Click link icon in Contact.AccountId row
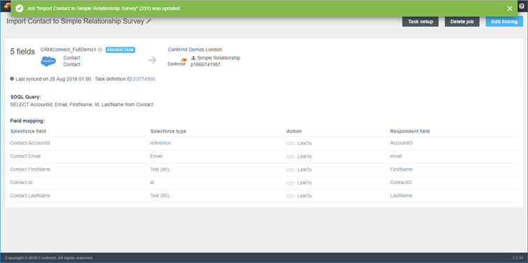Viewport: 528px width, 263px height. [291, 143]
